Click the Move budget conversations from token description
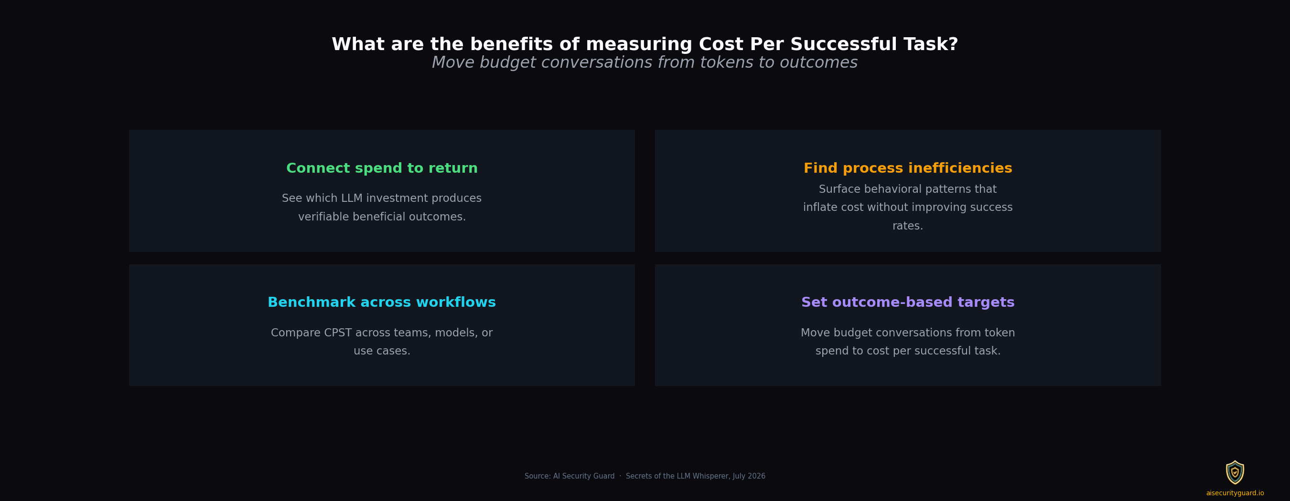1290x501 pixels. [x=907, y=342]
